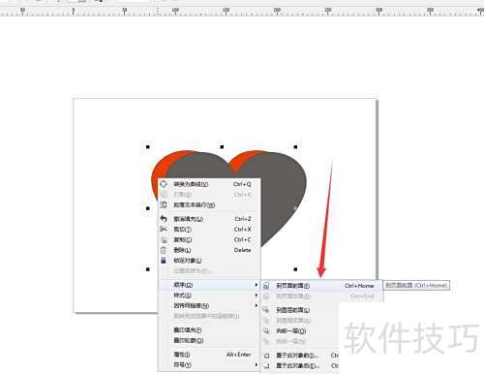The image size is (484, 374).
Task: Choose In Front Of this object (I) entry
Action: coord(300,356)
